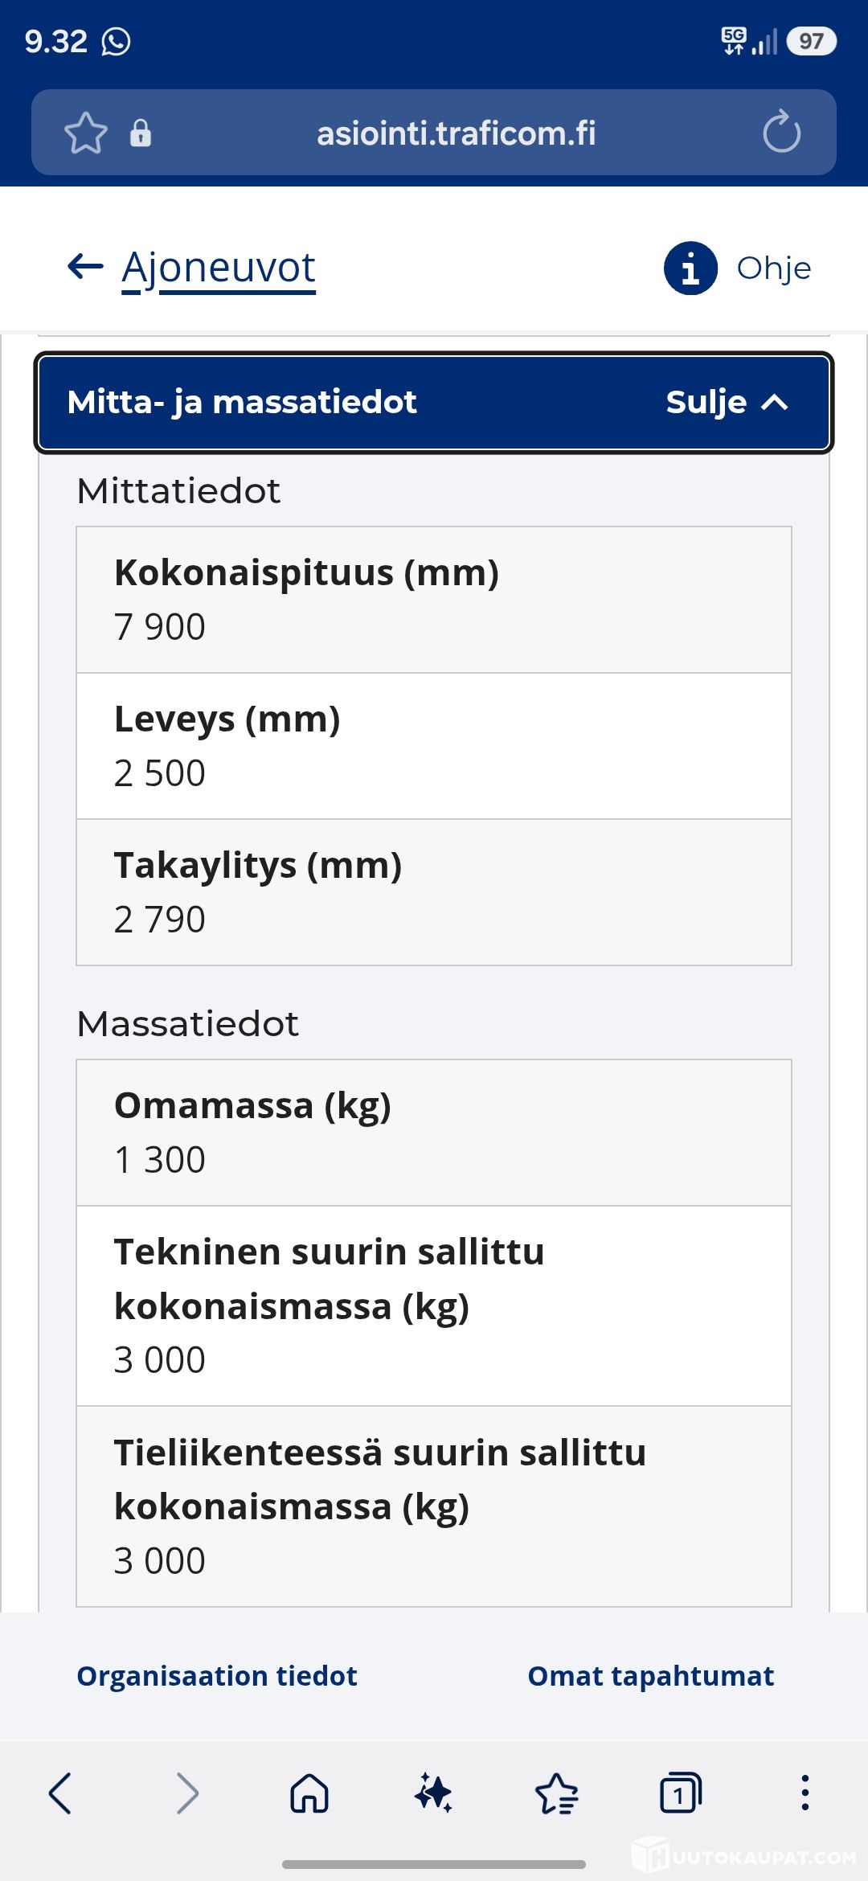The height and width of the screenshot is (1881, 868).
Task: Tap the asiointi.traficom.fi address field
Action: pos(457,133)
